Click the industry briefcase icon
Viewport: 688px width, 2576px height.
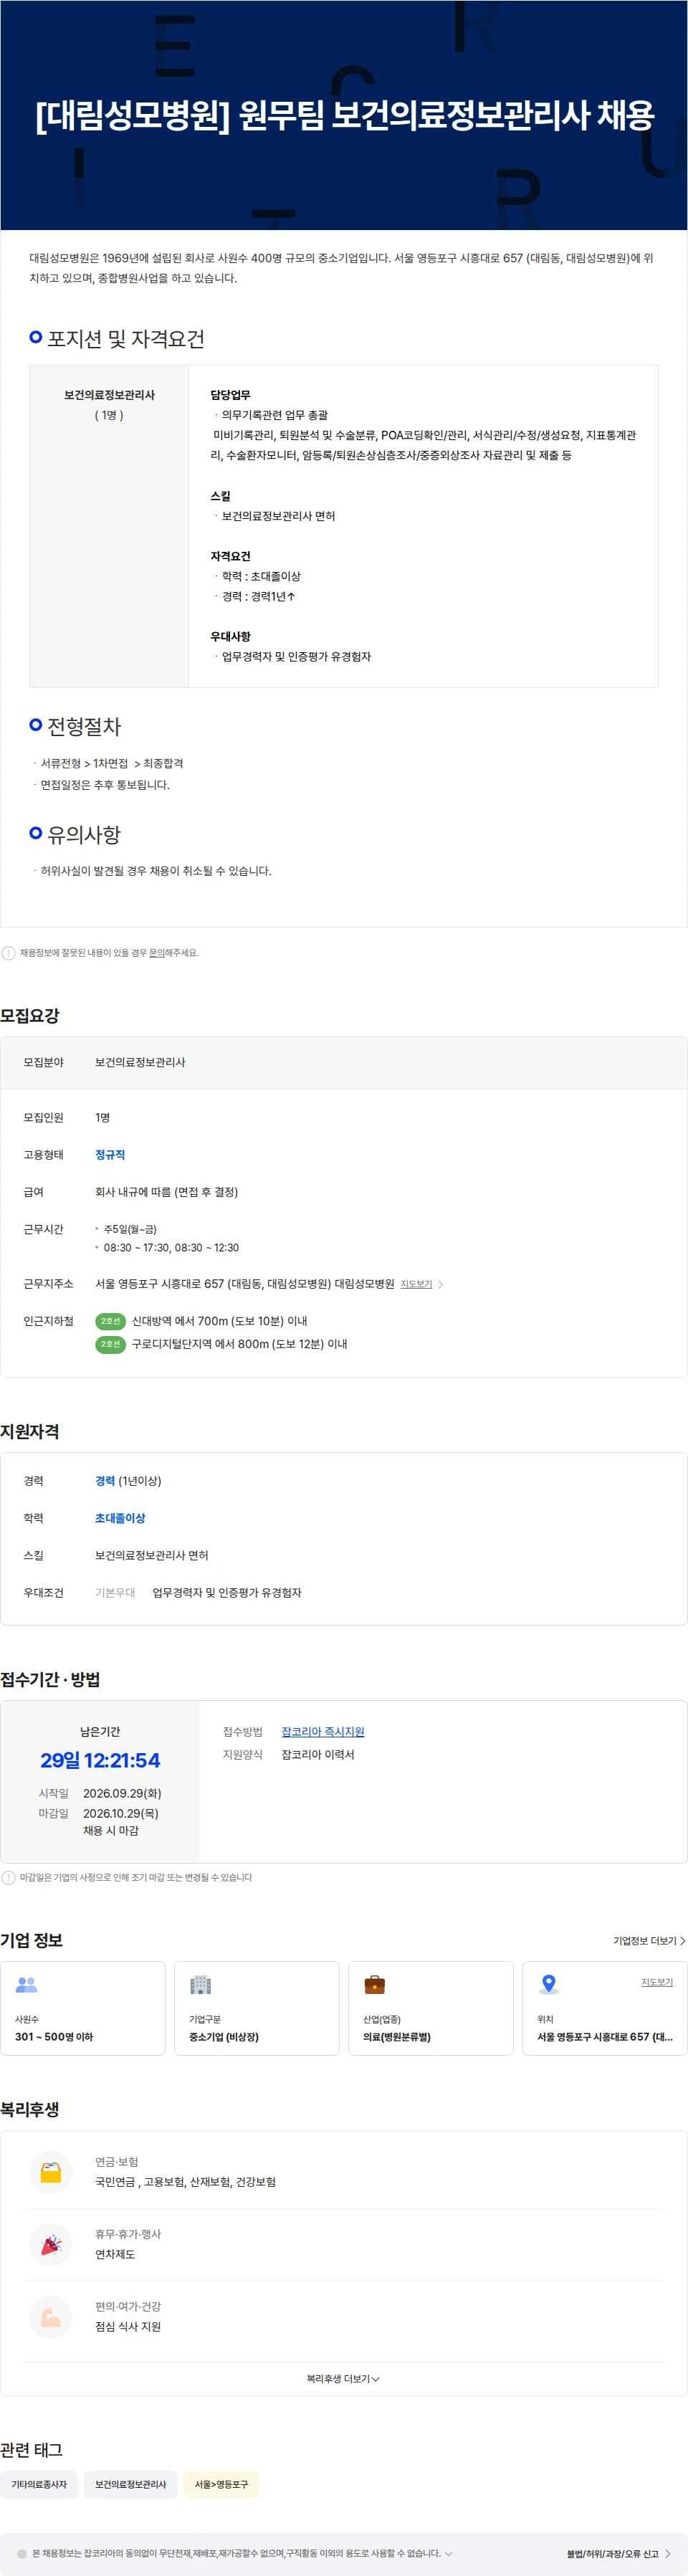(x=375, y=1984)
